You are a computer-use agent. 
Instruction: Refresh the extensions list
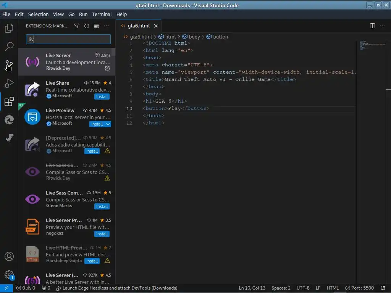(87, 26)
